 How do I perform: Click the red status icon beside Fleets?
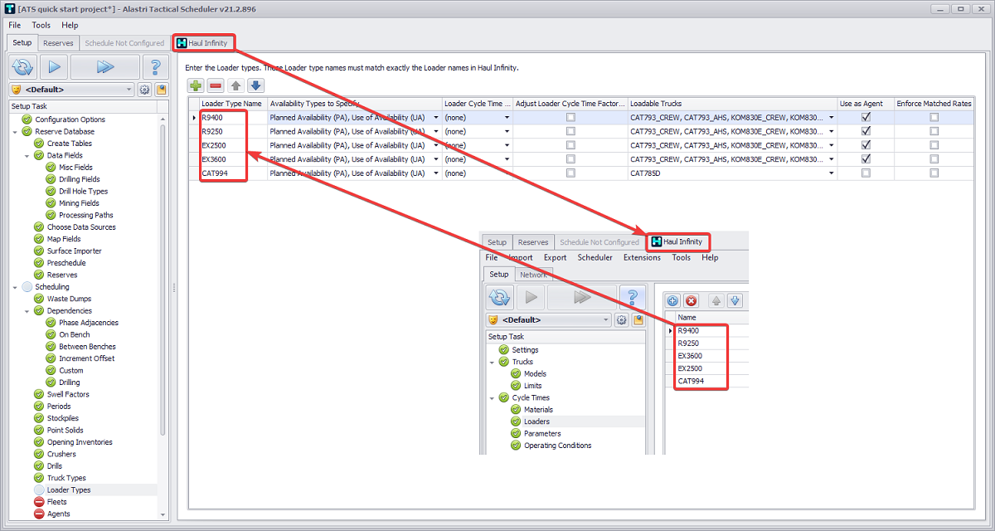click(x=39, y=502)
